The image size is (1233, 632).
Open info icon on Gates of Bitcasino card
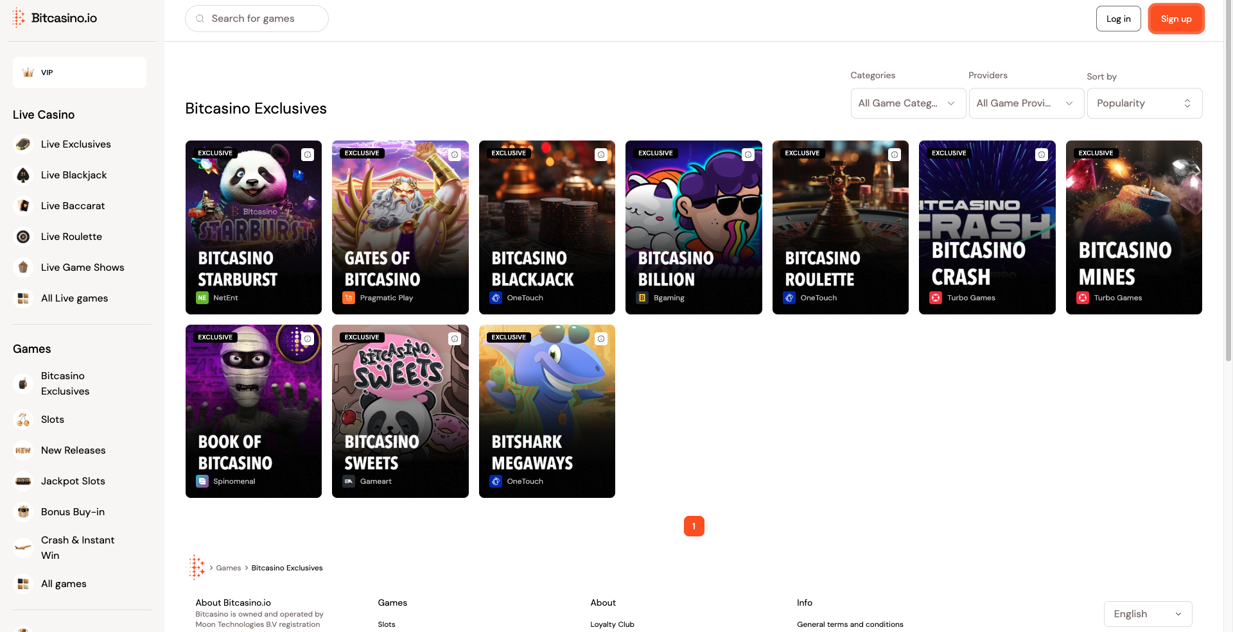point(455,155)
